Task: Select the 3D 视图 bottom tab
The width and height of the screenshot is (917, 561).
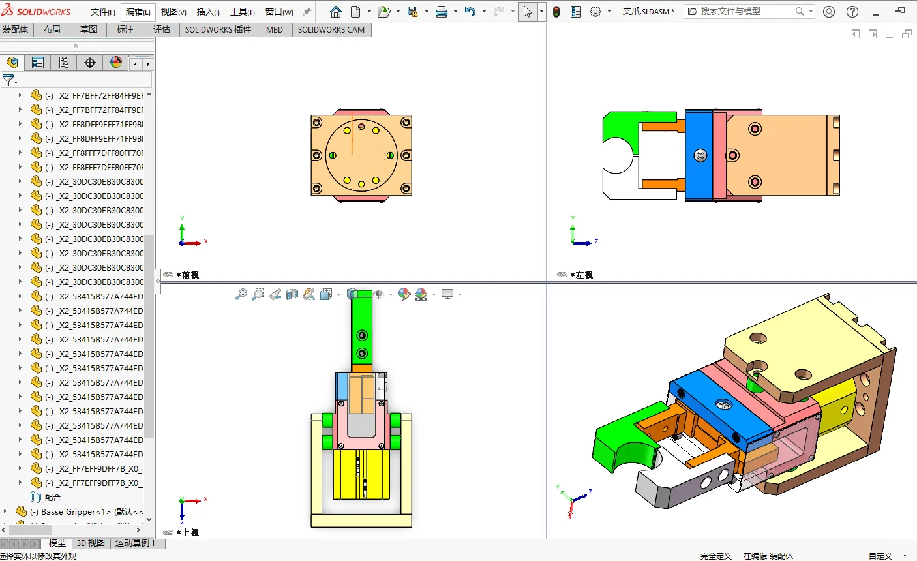Action: tap(91, 543)
